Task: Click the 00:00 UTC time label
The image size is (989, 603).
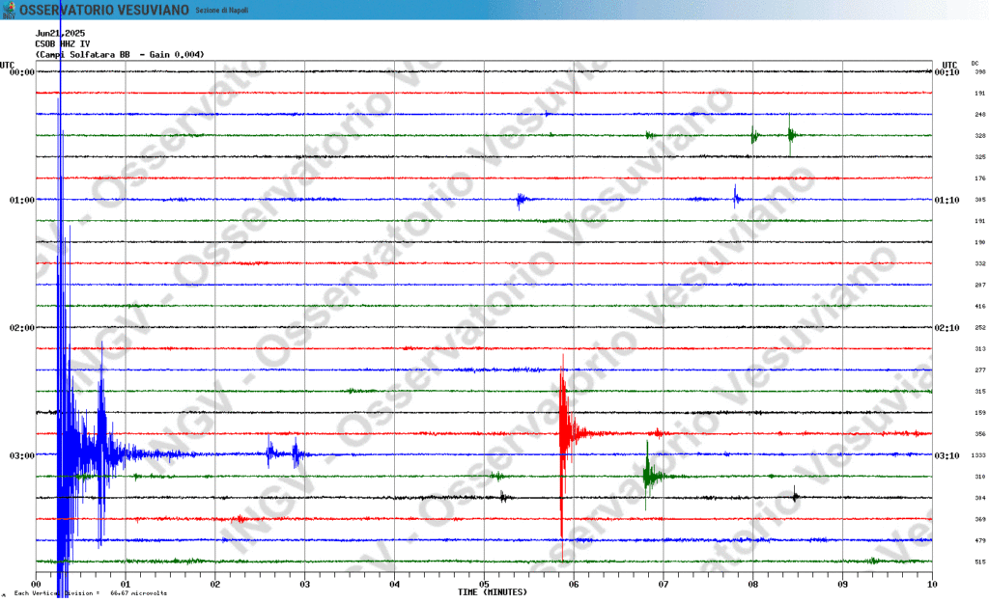Action: point(22,72)
